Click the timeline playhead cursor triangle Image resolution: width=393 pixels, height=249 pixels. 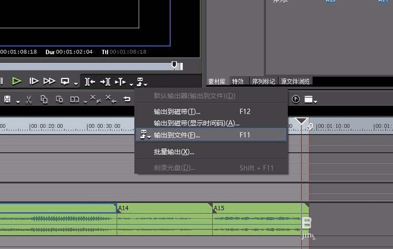click(x=301, y=121)
